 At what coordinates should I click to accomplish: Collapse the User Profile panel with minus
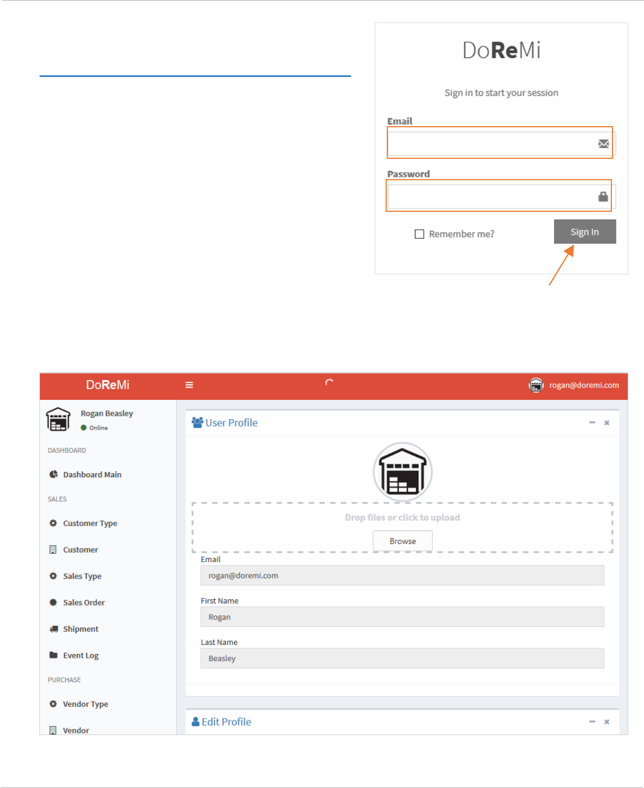tap(592, 422)
